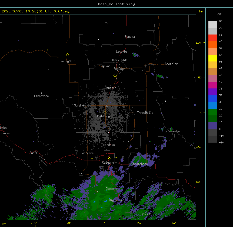Click the Lacombe city label
Viewport: 233px width, 227px height.
[122, 51]
